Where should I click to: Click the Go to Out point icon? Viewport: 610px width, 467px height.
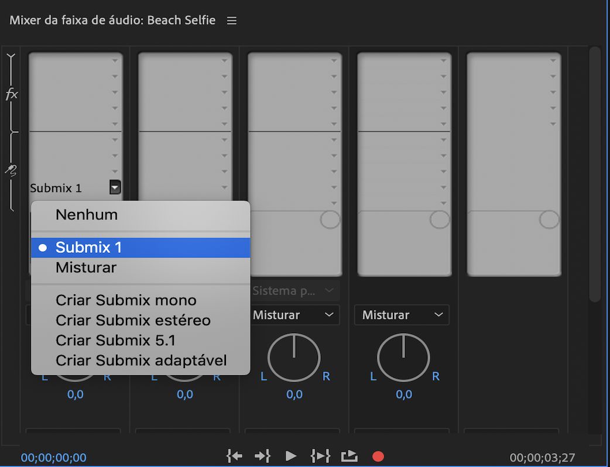pyautogui.click(x=262, y=456)
